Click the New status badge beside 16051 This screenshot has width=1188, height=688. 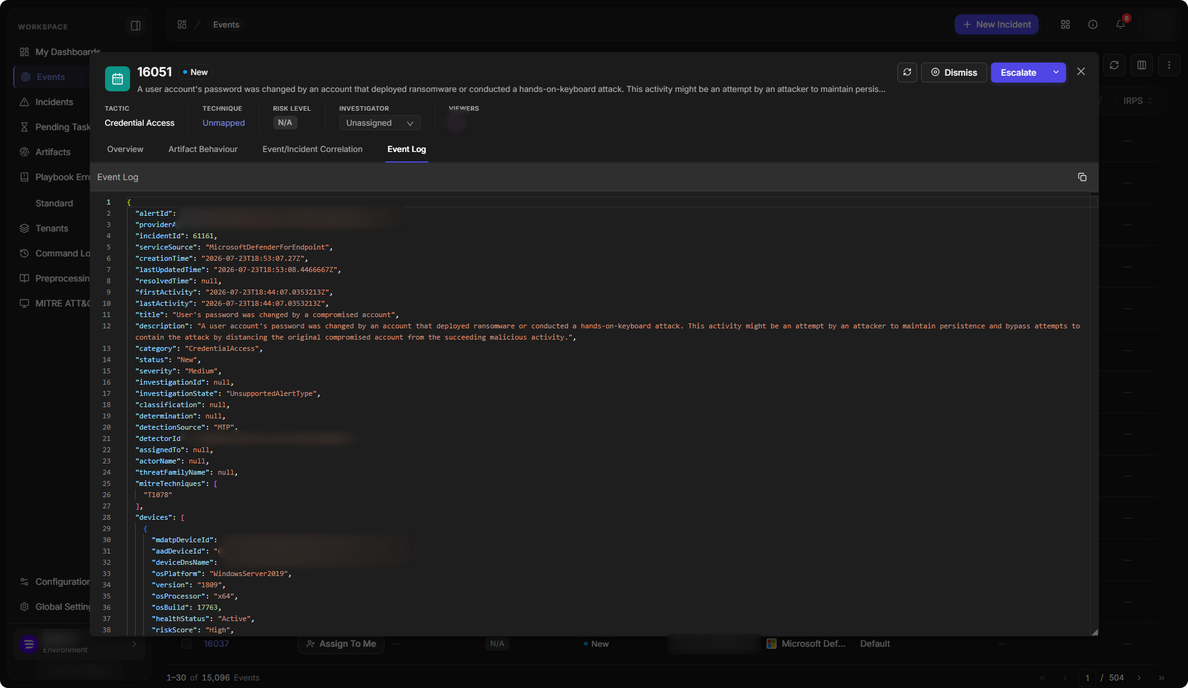click(195, 72)
